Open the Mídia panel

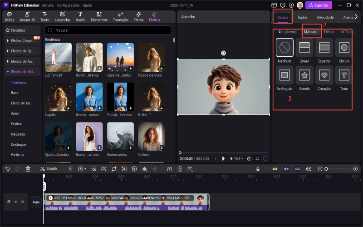10,17
